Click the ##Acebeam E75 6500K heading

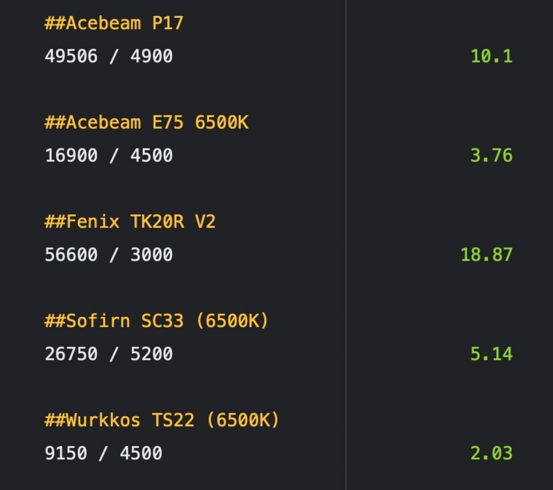click(x=146, y=122)
